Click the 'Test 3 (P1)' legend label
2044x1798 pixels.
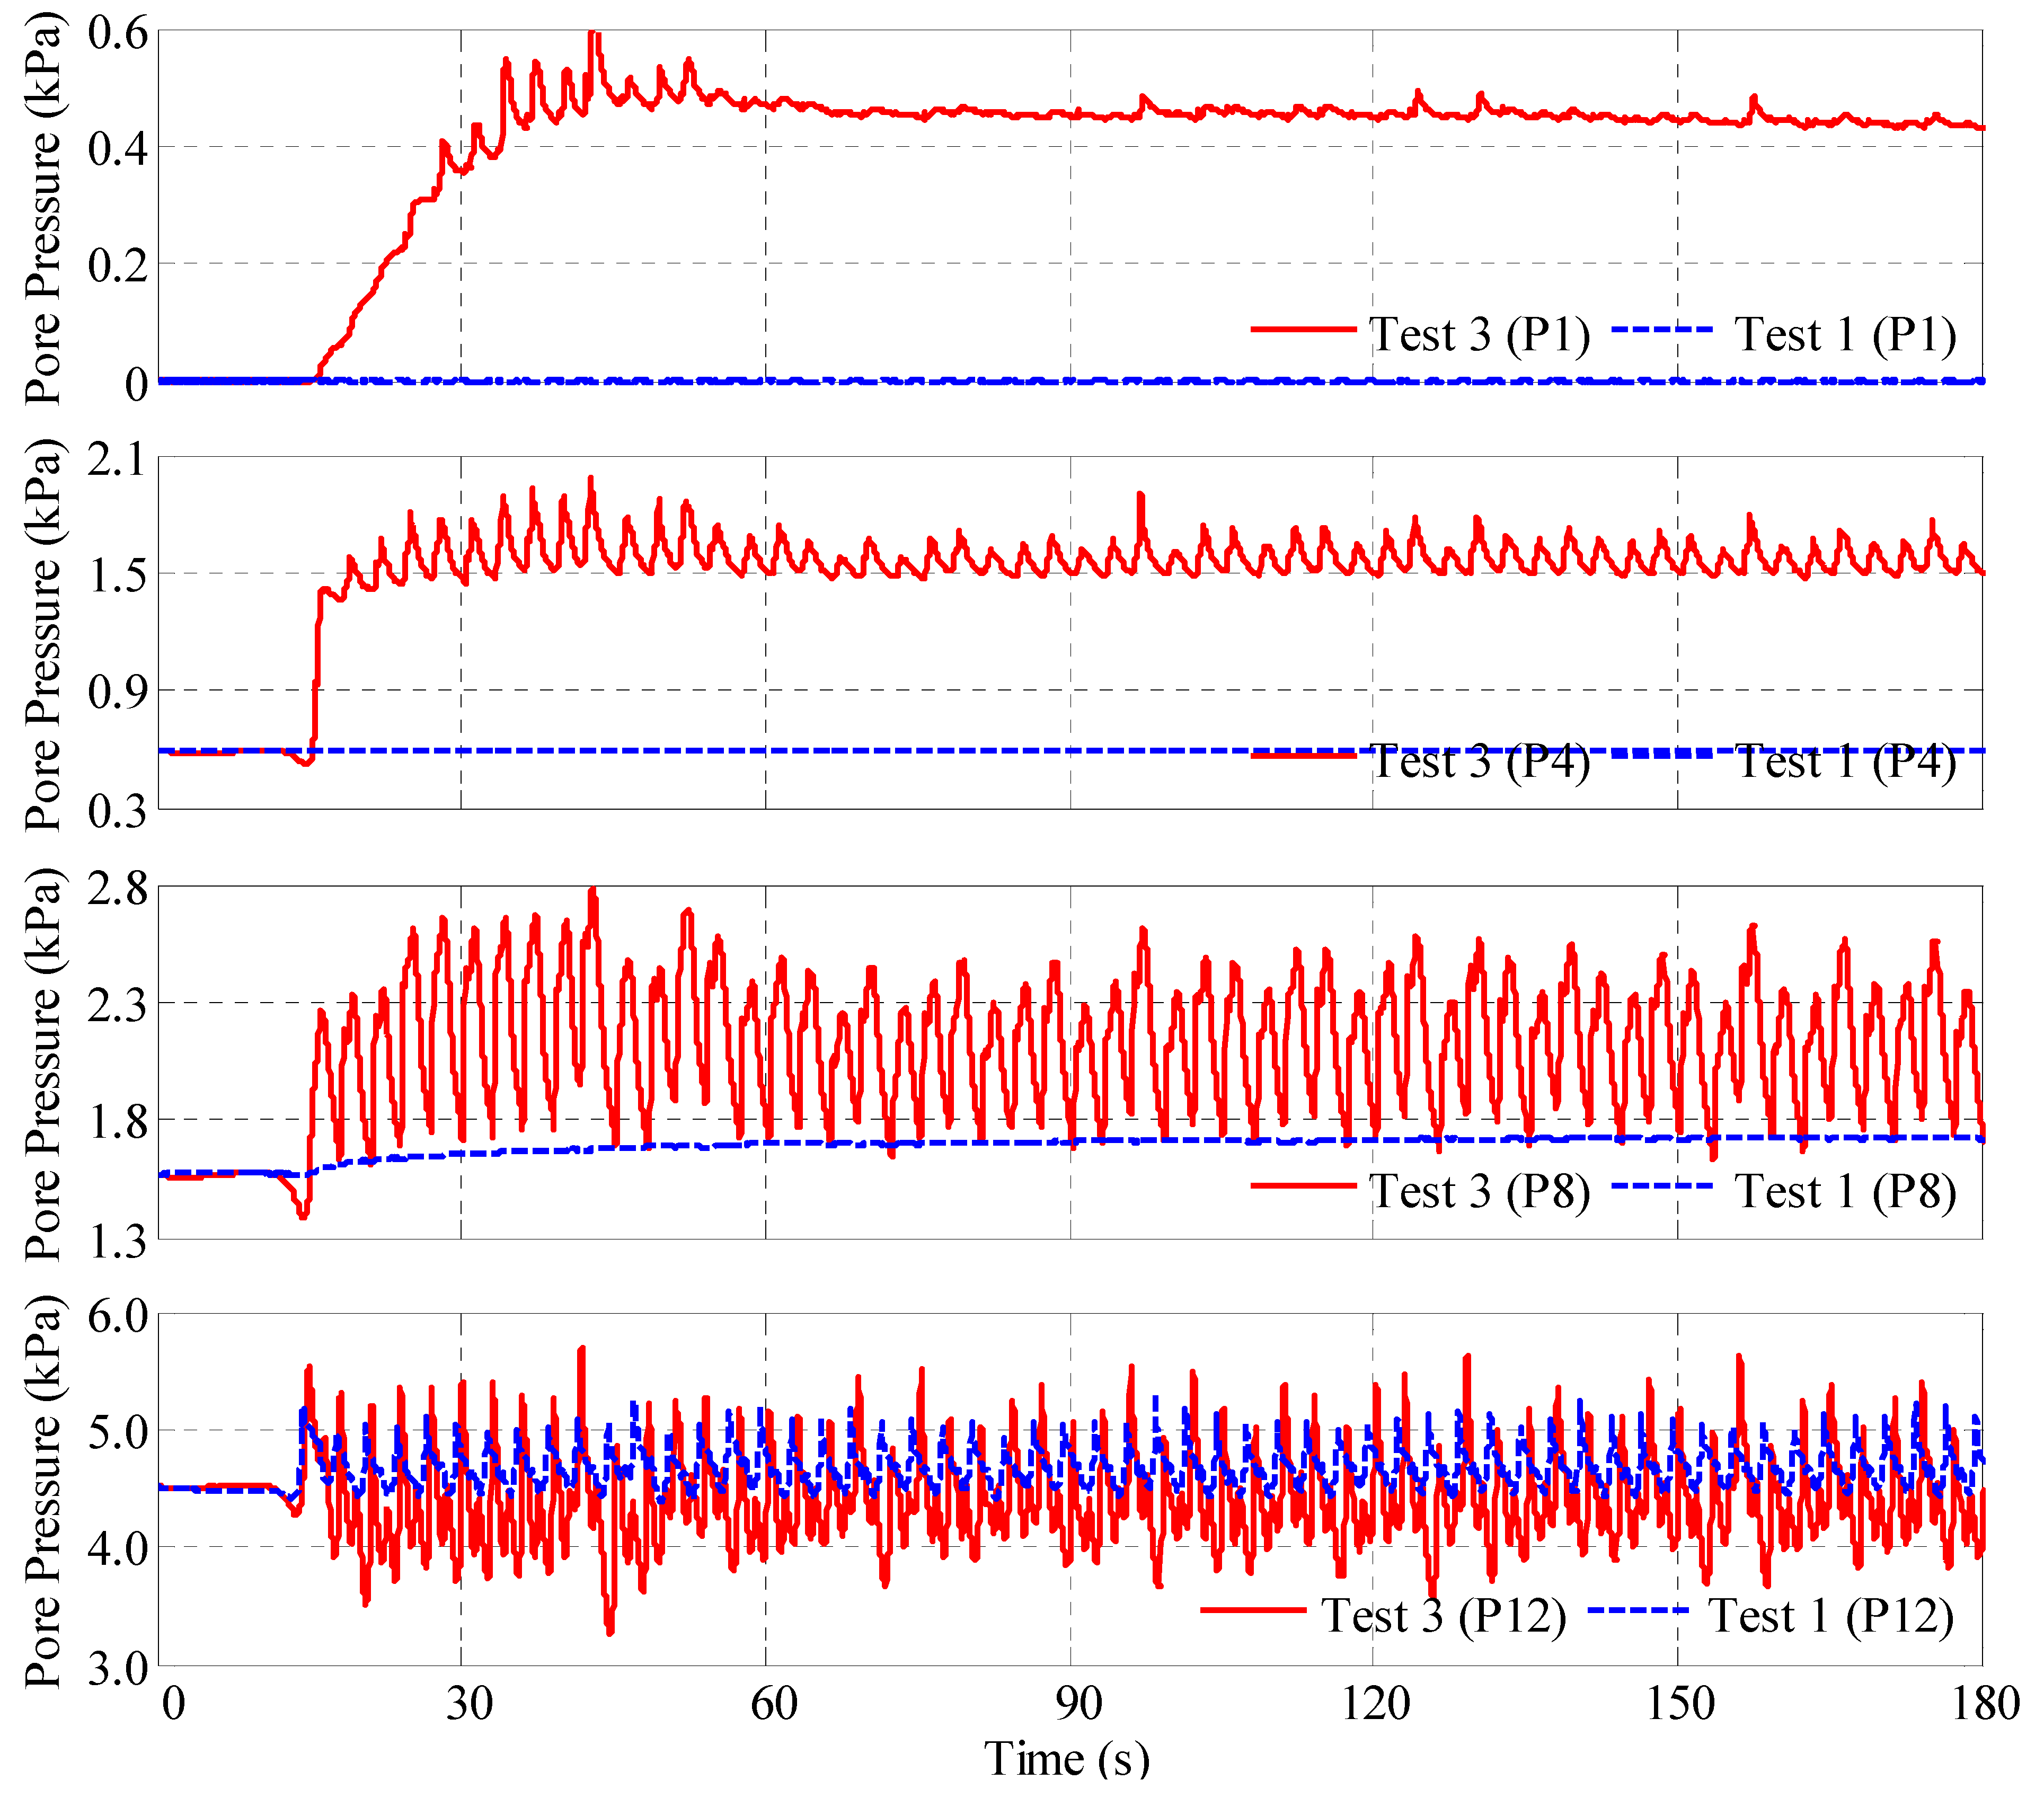1479,334
